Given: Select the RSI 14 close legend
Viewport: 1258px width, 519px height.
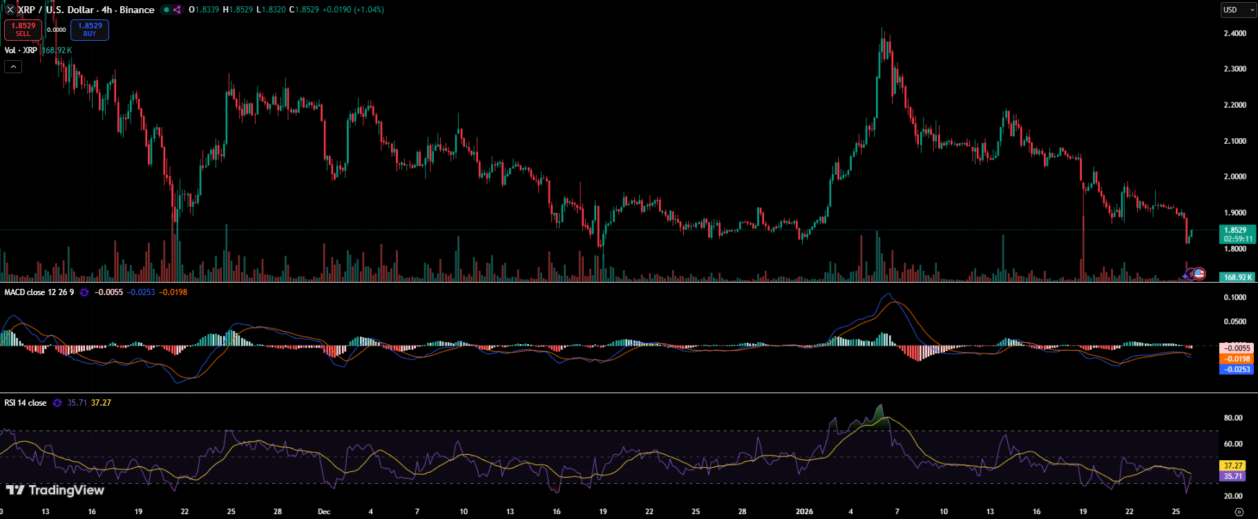Looking at the screenshot, I should (x=26, y=403).
